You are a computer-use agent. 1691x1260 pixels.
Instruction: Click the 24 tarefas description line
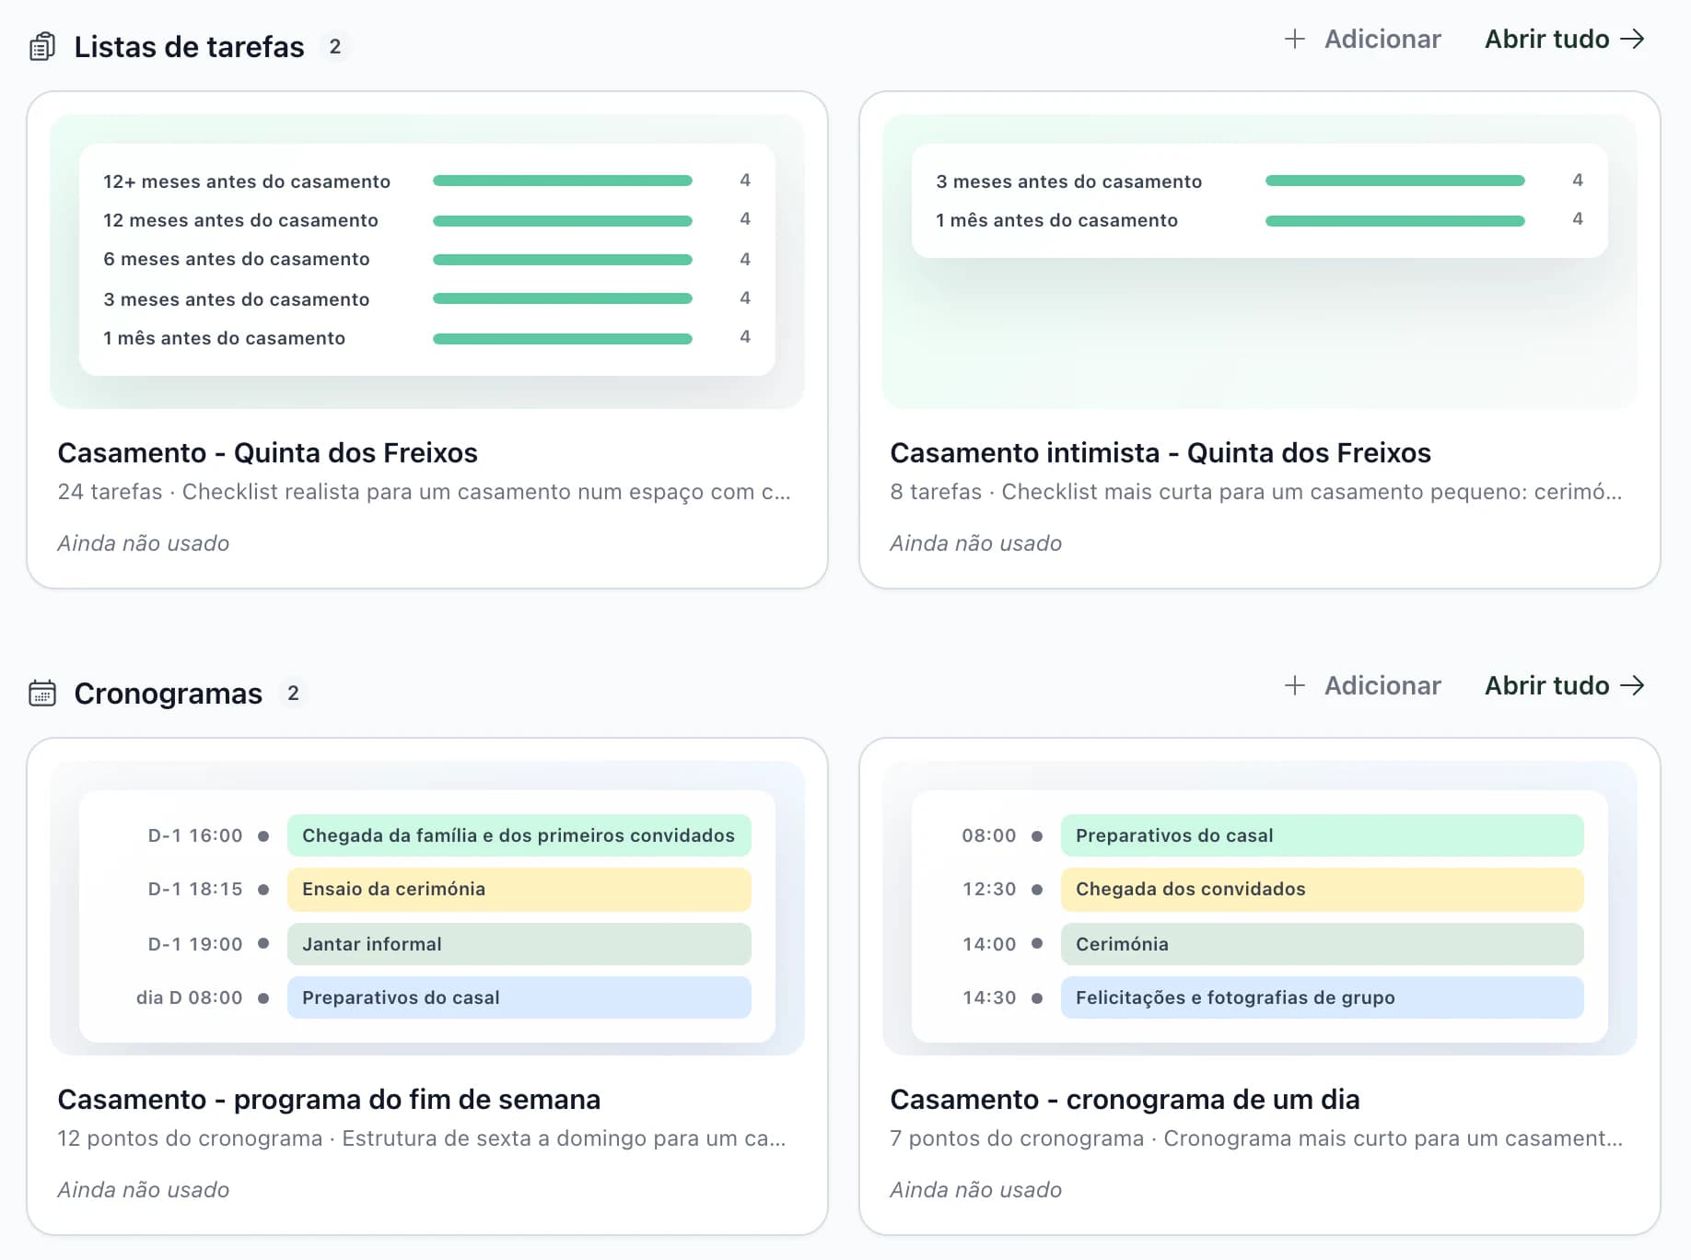pos(424,492)
